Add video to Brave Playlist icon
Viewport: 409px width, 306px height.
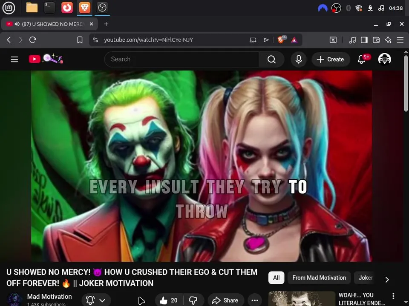[x=266, y=40]
